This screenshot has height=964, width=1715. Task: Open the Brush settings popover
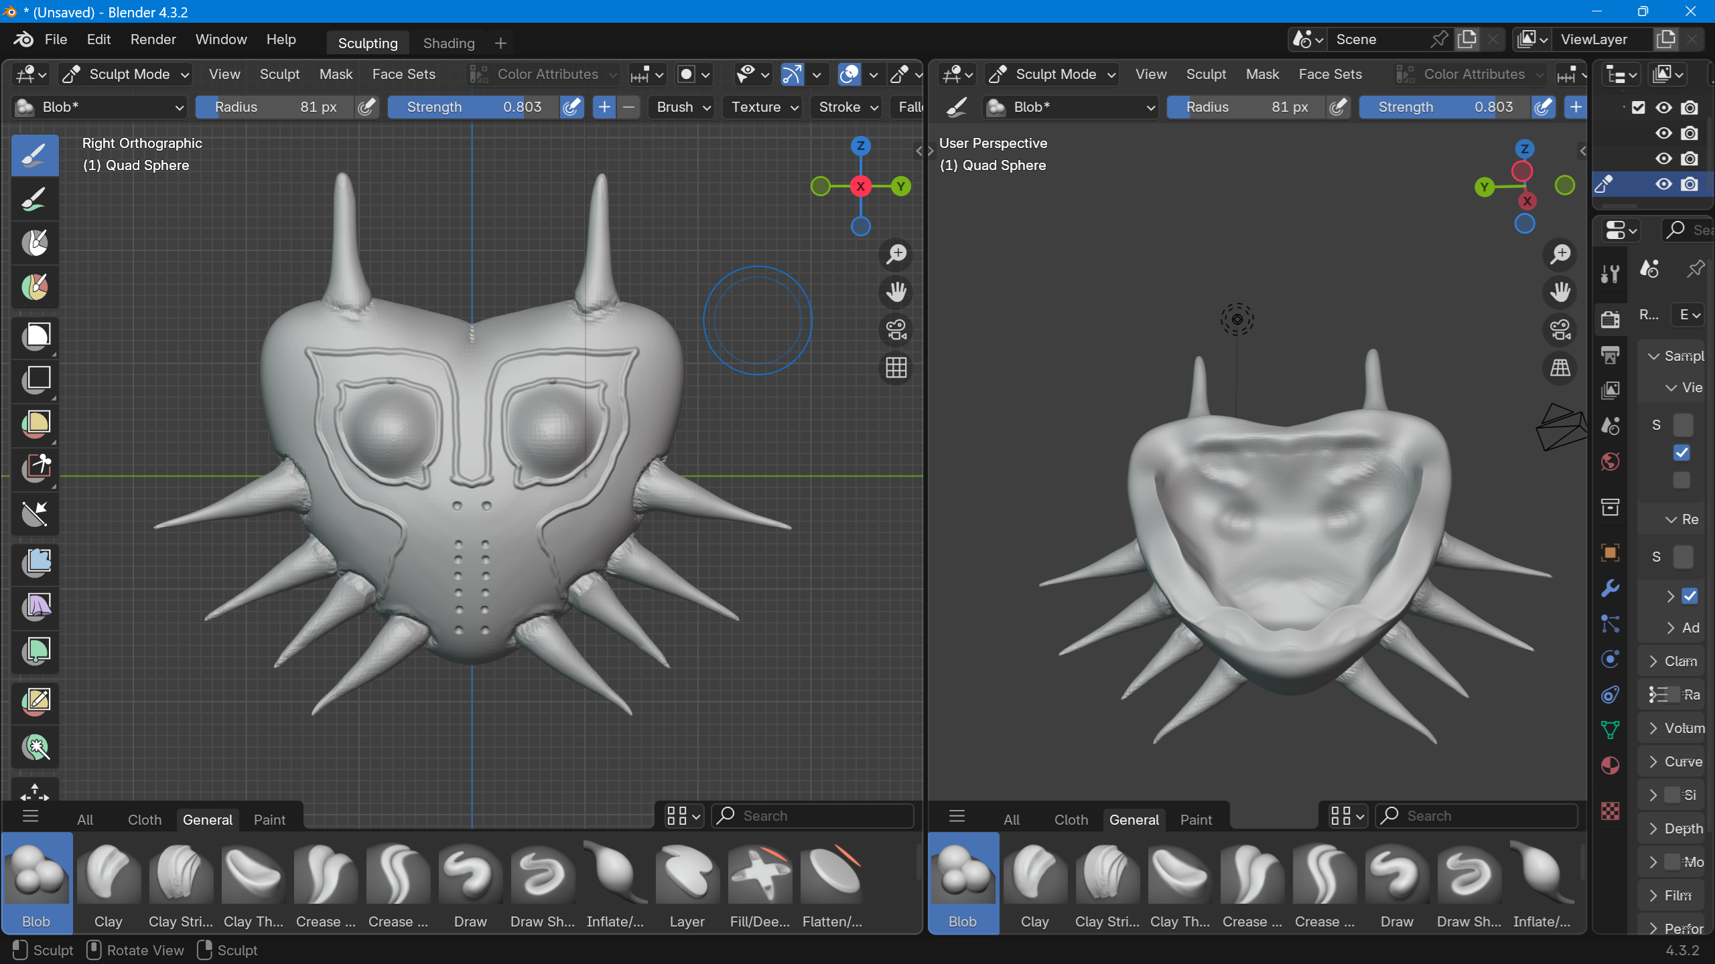[683, 107]
